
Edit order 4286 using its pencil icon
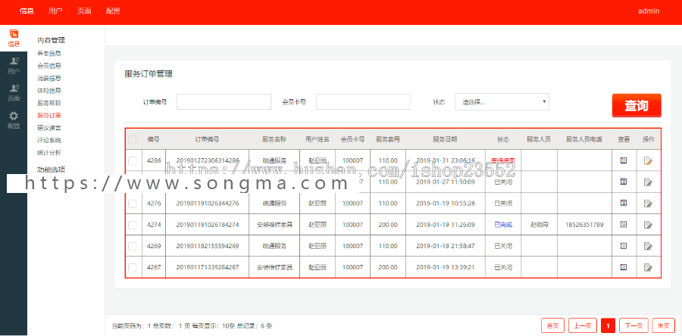[648, 160]
